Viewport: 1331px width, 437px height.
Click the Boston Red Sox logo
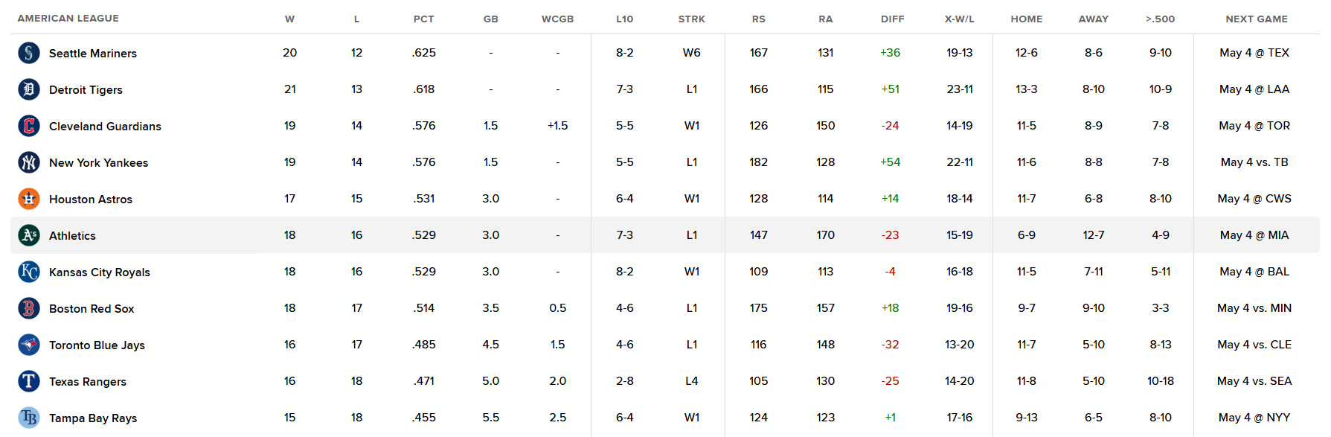(29, 308)
